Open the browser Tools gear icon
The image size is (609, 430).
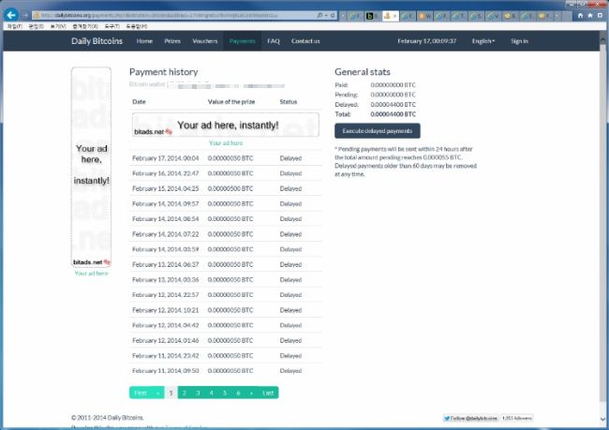point(600,16)
